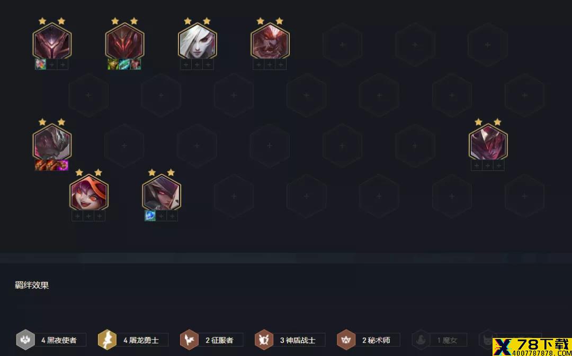This screenshot has width=572, height=356.
Task: Select the grey-hooded champion in the bottom row
Action: 162,193
